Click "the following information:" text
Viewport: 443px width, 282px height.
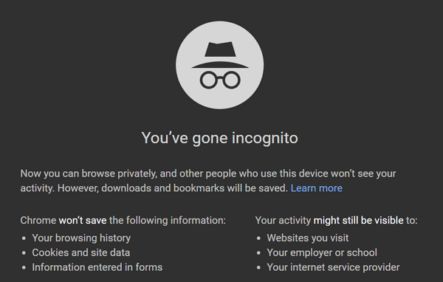(x=168, y=221)
